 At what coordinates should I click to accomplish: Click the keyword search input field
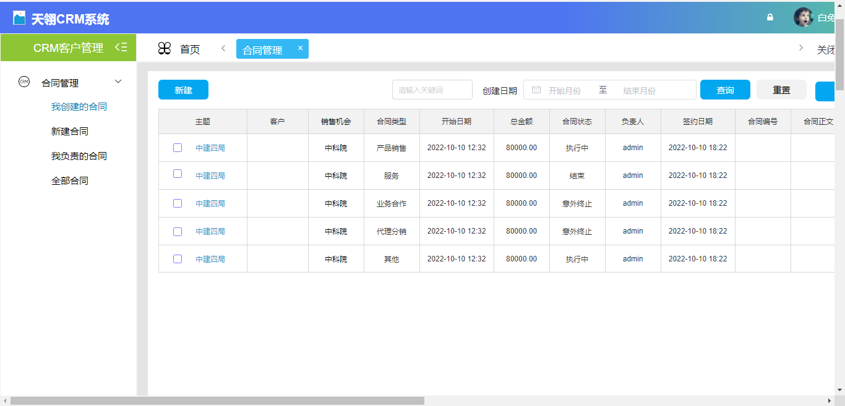pos(432,90)
